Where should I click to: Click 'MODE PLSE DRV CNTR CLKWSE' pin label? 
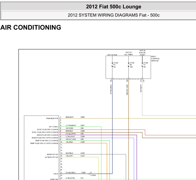45,138
